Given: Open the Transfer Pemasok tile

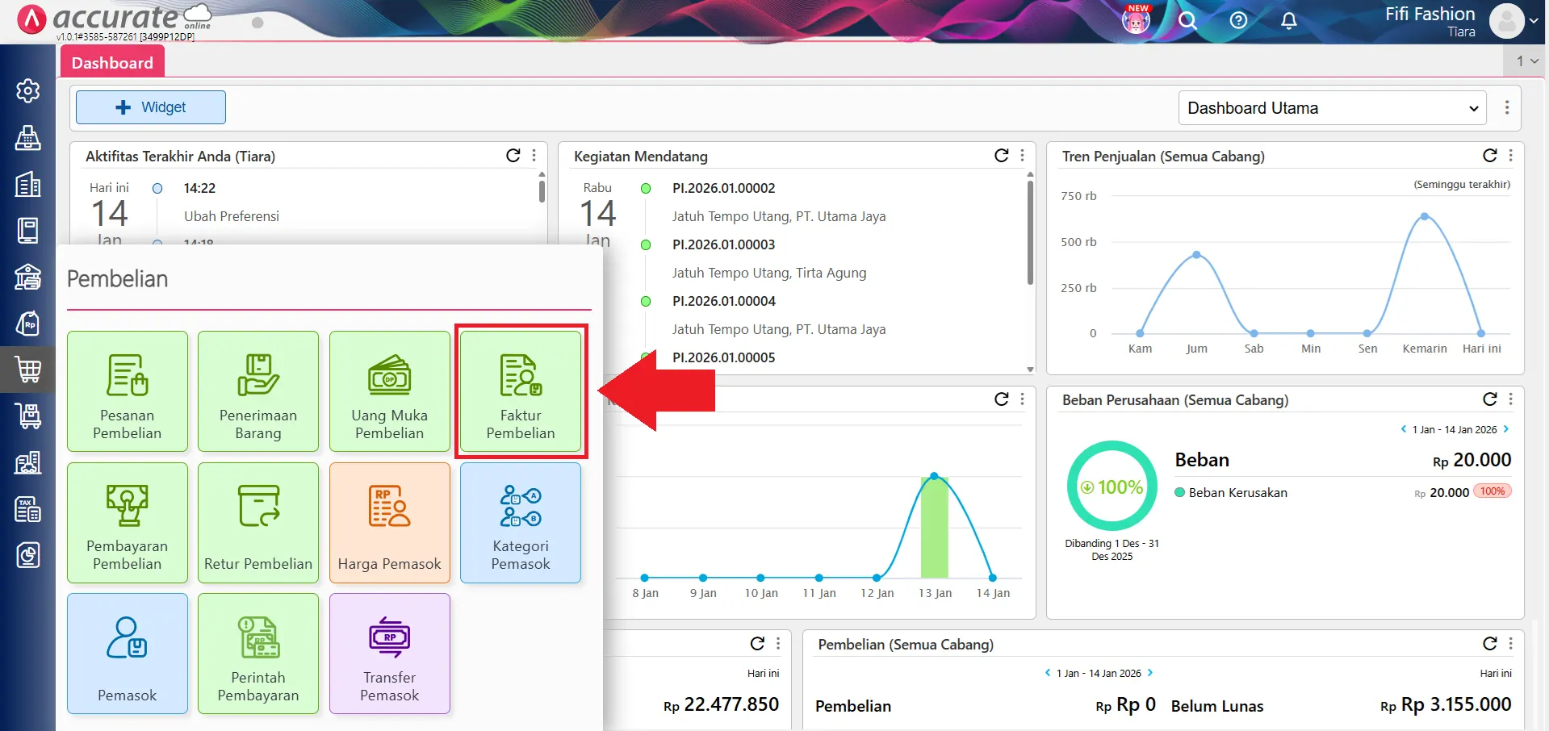Looking at the screenshot, I should click(389, 654).
